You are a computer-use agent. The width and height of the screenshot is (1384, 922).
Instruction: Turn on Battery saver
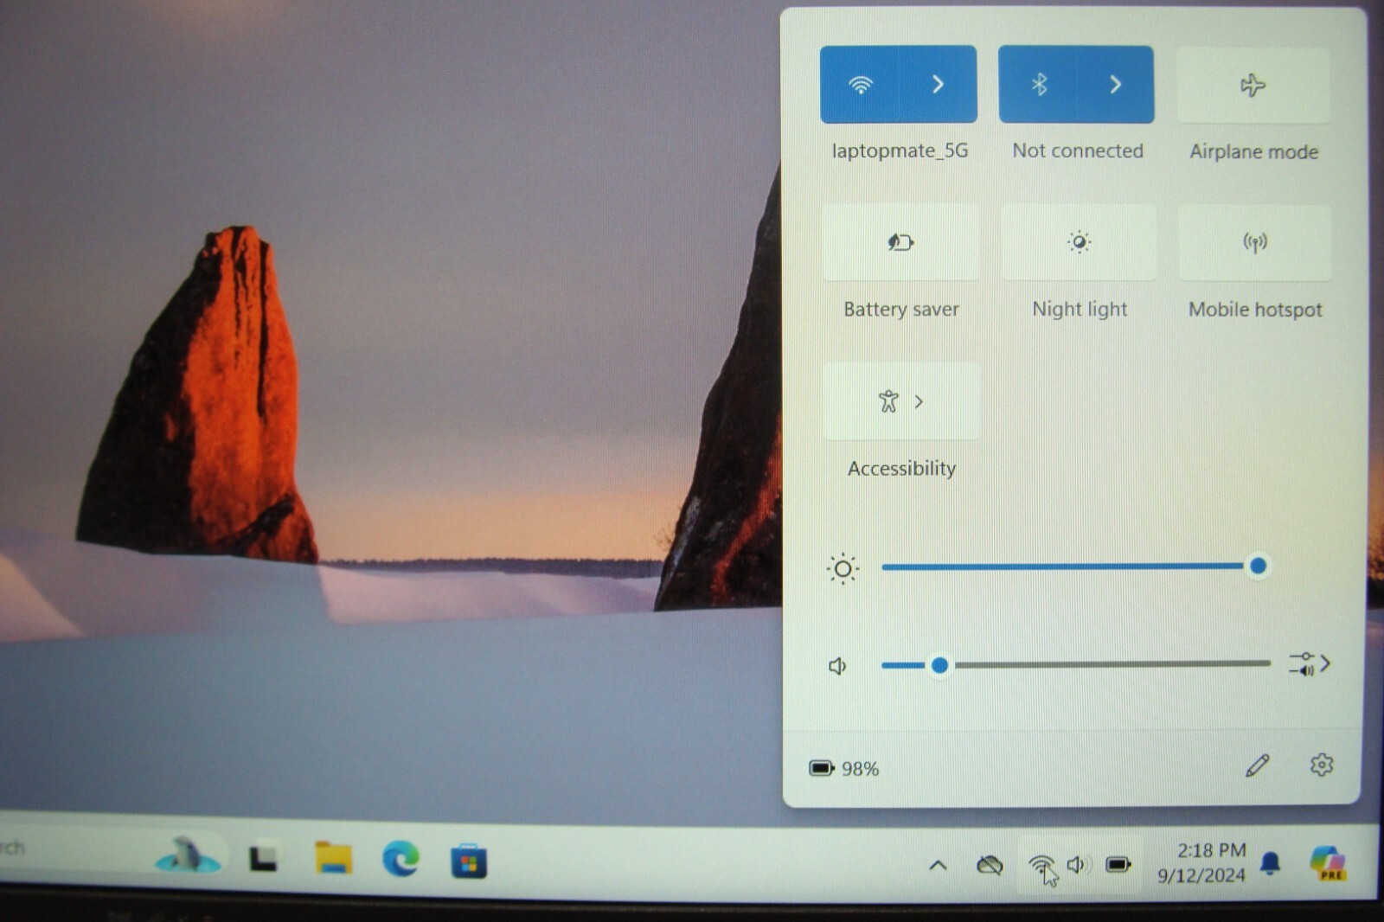[900, 242]
